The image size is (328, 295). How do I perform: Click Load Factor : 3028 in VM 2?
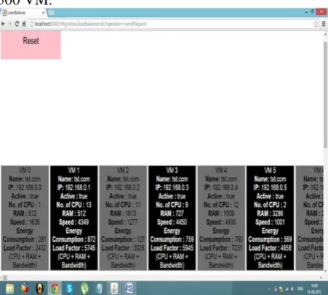tap(123, 248)
